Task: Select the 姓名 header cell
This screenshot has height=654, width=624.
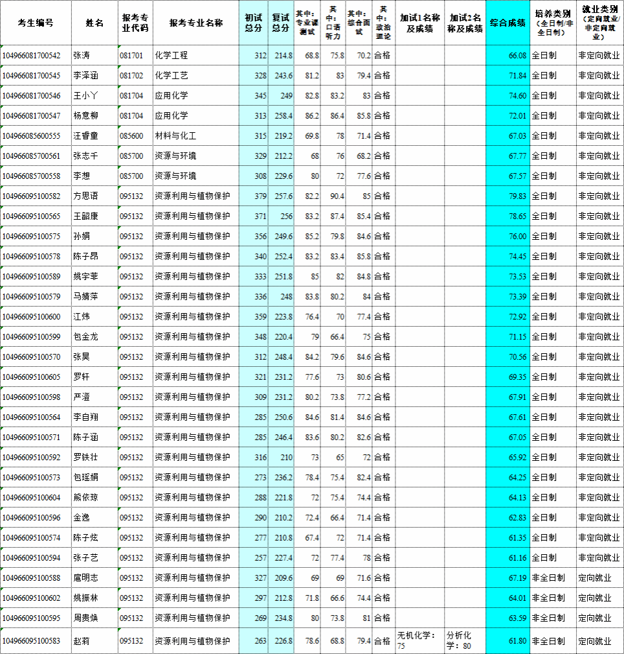Action: click(95, 23)
